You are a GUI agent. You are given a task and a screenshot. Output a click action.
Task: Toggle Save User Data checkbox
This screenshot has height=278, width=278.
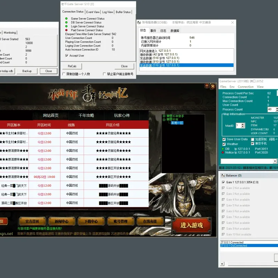click(224, 139)
